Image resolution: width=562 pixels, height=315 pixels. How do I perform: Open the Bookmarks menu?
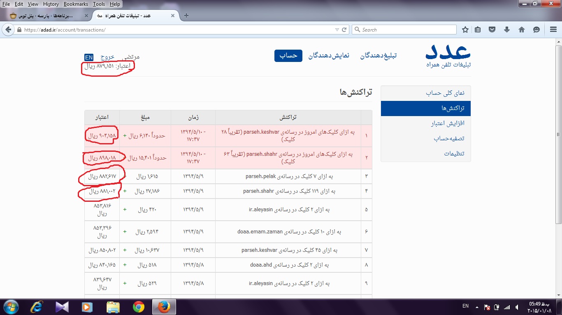click(76, 4)
